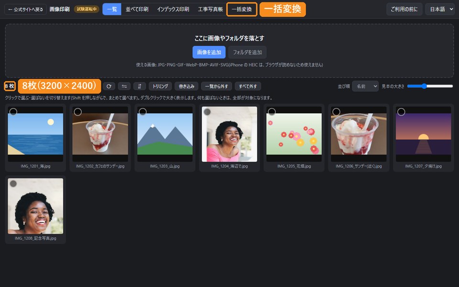
Task: Switch to the 一括変換 tab
Action: pos(242,10)
